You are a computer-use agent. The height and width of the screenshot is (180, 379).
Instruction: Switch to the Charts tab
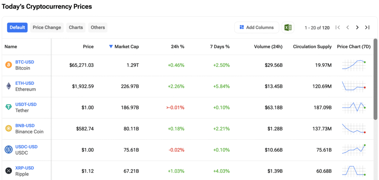pyautogui.click(x=76, y=27)
